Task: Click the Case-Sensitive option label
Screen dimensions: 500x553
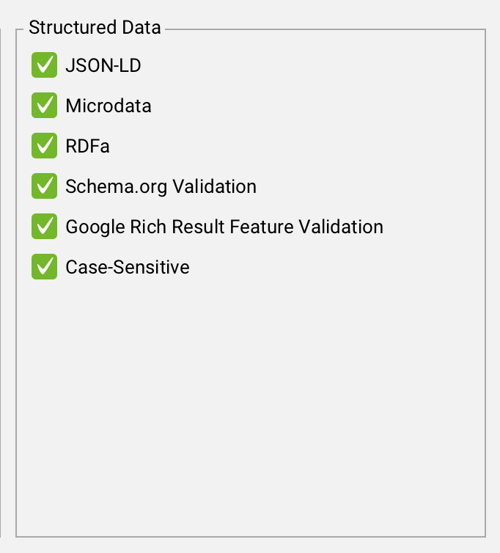Action: (x=128, y=268)
